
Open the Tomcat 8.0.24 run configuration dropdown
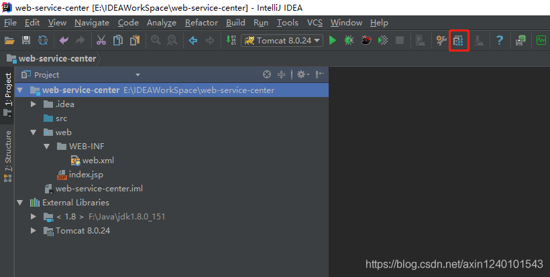tap(282, 41)
